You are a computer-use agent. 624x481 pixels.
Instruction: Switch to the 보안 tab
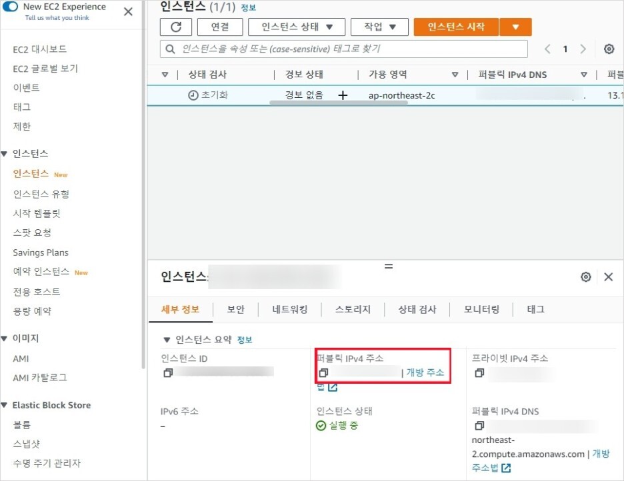click(x=236, y=309)
